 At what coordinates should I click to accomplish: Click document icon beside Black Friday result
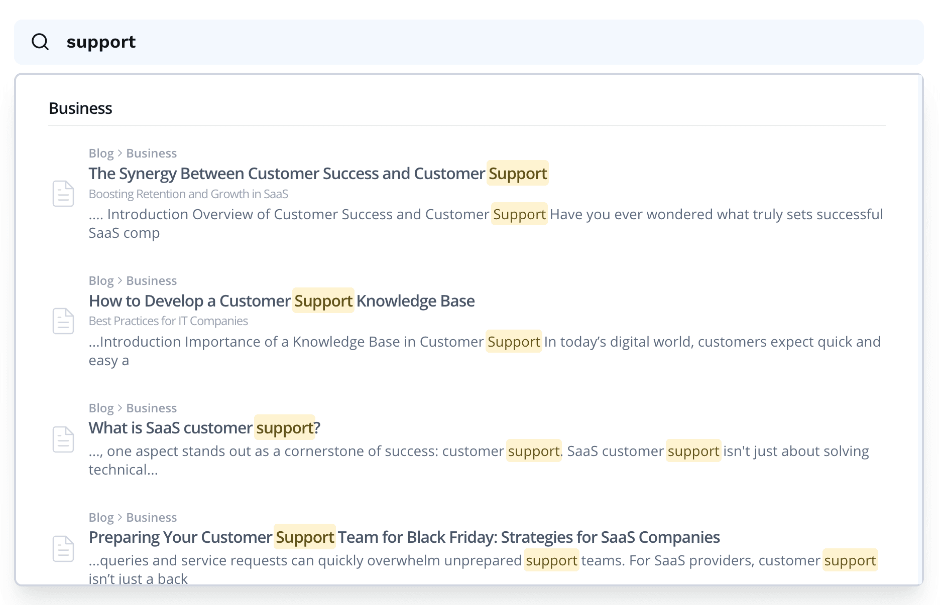[x=63, y=549]
